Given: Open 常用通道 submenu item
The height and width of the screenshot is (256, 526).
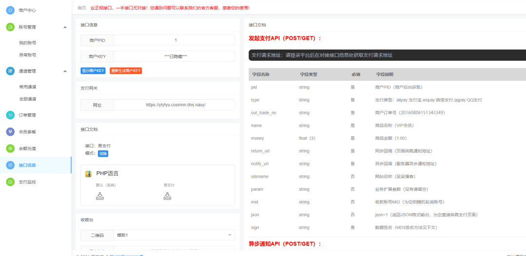Looking at the screenshot, I should pyautogui.click(x=27, y=87).
